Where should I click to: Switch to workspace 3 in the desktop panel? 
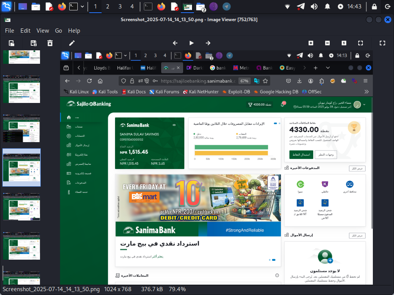(120, 7)
